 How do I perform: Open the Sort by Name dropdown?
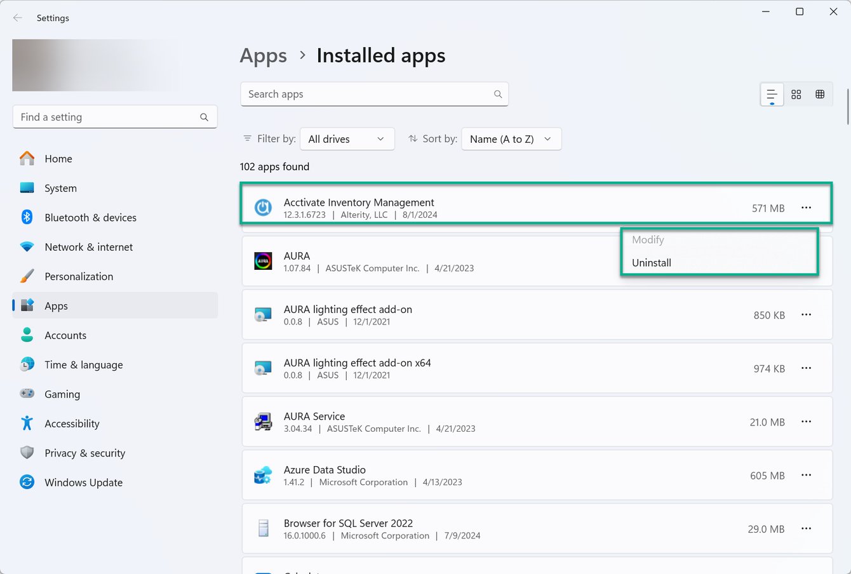coord(511,139)
